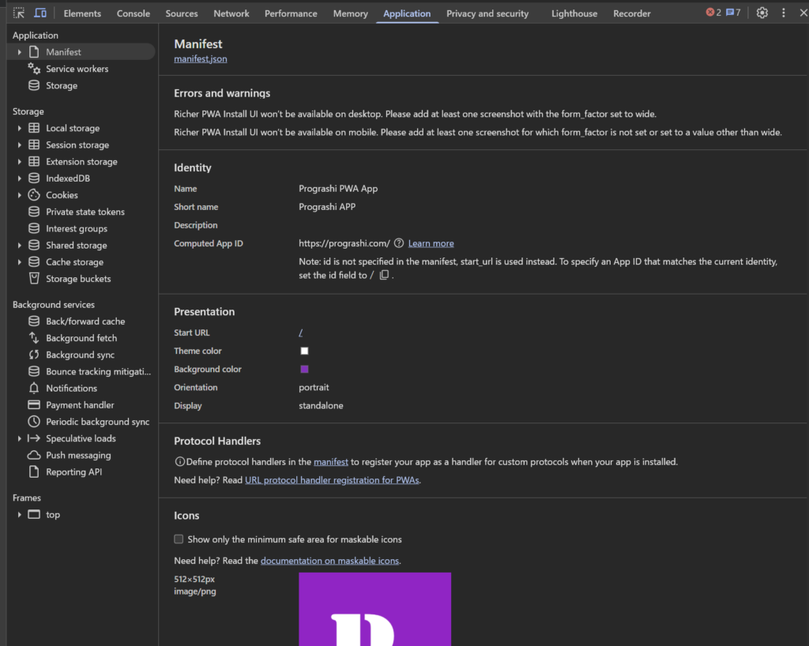Click the help icon beside Computed App ID

click(x=399, y=243)
